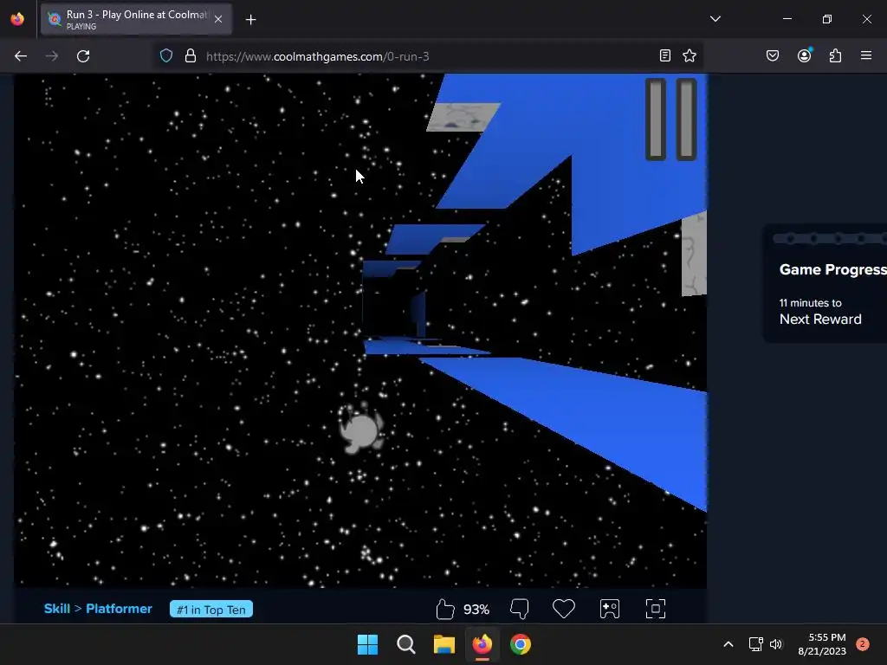Image resolution: width=887 pixels, height=665 pixels.
Task: Open the Platformer category link
Action: (119, 609)
